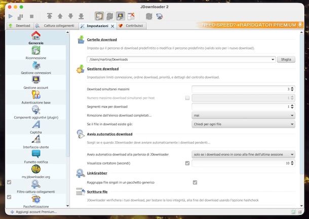Open 'Se il file esiste già' dropdown

[243, 124]
